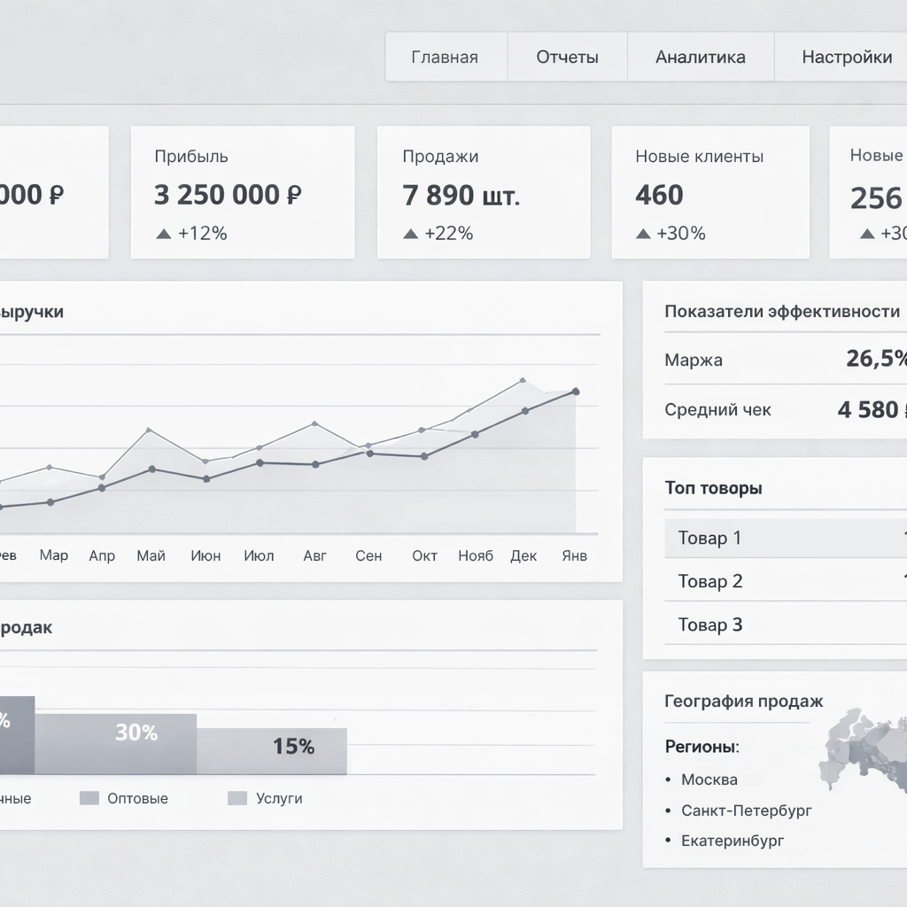Click the География продаж heading
907x907 pixels.
(x=743, y=702)
